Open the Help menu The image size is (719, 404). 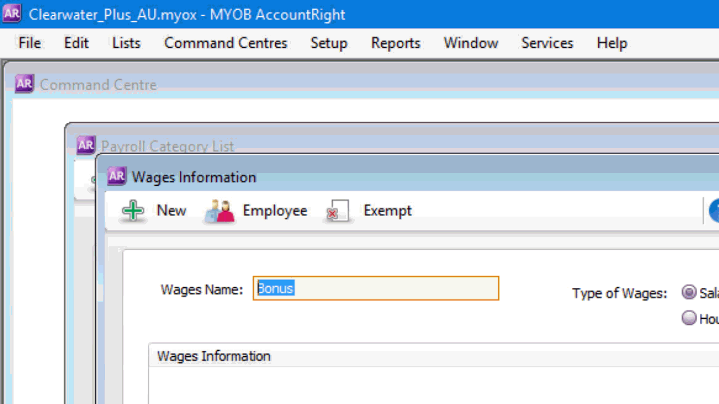(612, 43)
